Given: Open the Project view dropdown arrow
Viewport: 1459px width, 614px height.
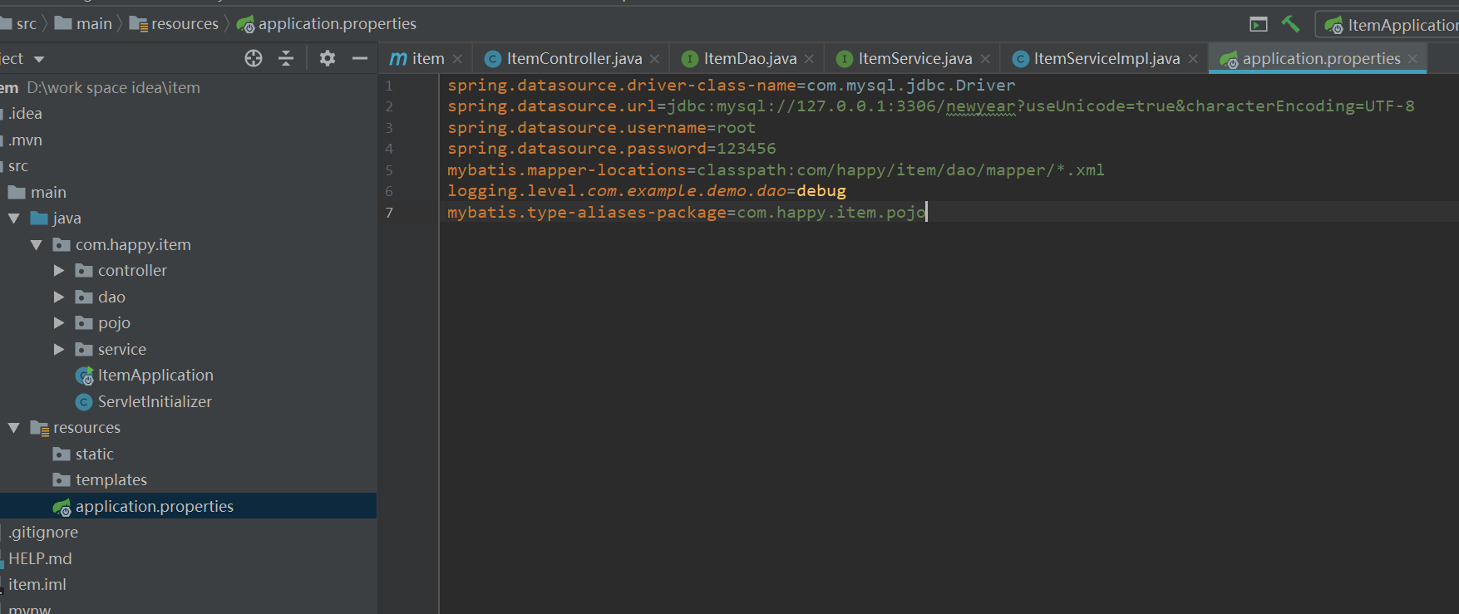Looking at the screenshot, I should coord(39,59).
